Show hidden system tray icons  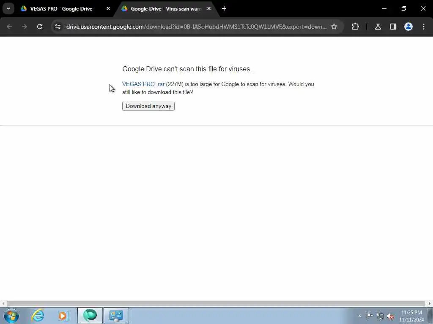click(x=359, y=316)
